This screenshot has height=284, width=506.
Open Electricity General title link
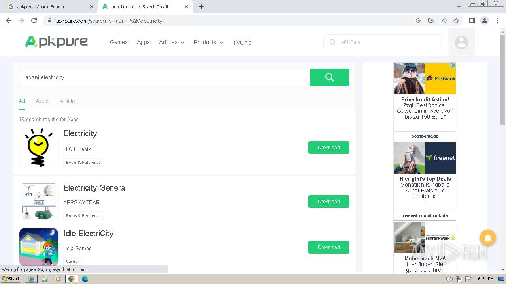pos(95,188)
